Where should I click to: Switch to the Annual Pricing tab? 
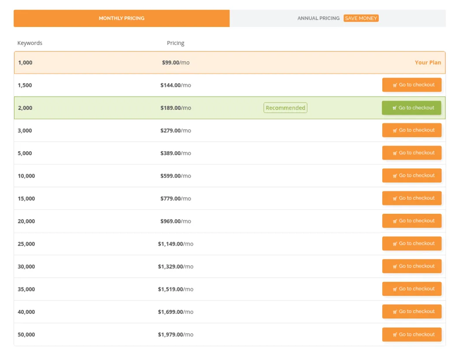point(318,19)
